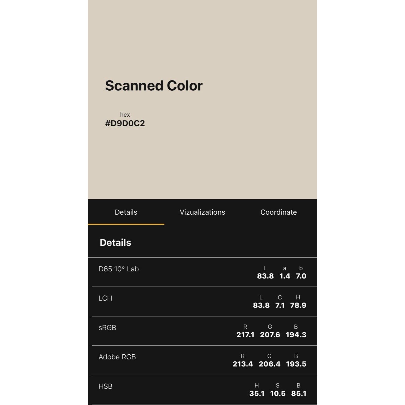Viewport: 405px width, 405px height.
Task: Select the D65 10° Lab row label
Action: 118,269
